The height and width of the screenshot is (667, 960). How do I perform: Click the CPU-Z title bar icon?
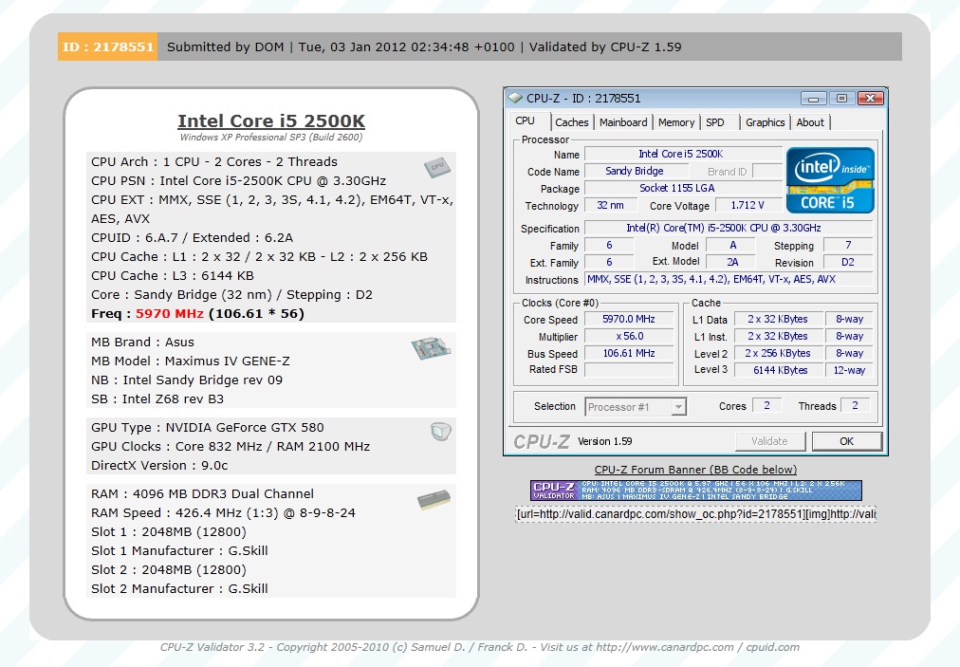(515, 98)
